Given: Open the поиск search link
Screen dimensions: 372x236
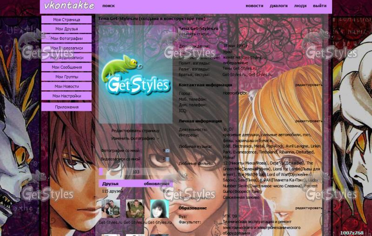Looking at the screenshot, I should pyautogui.click(x=108, y=6).
